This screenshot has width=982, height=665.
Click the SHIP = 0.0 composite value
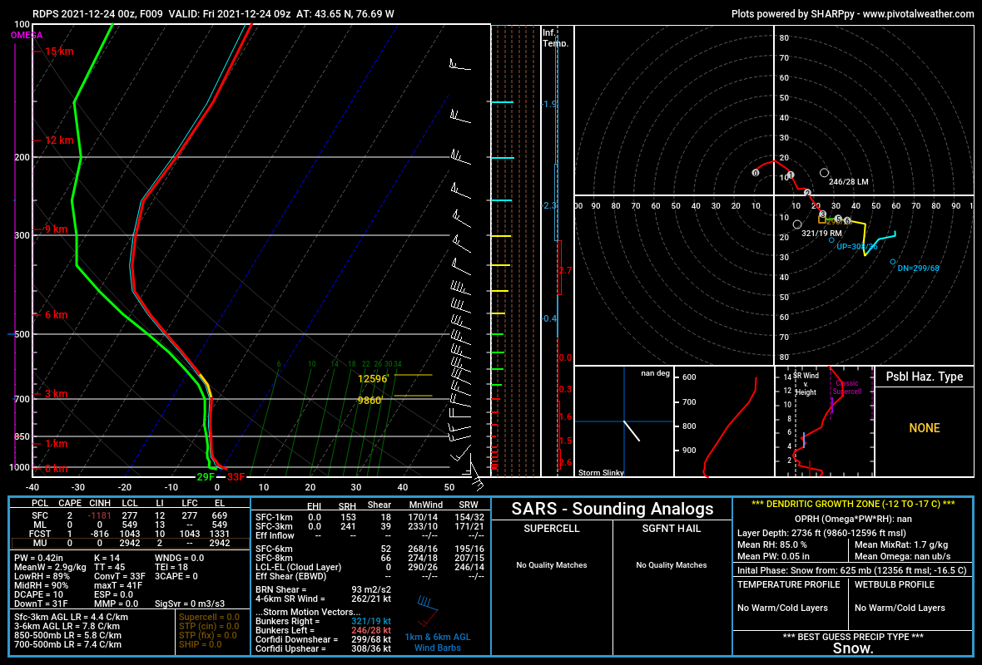click(x=201, y=644)
